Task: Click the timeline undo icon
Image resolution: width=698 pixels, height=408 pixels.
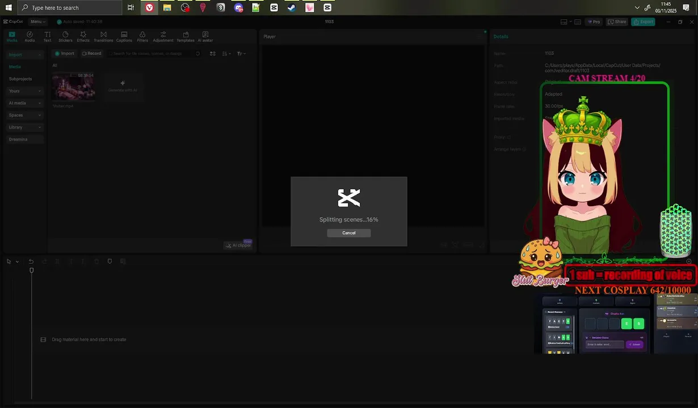Action: click(x=31, y=261)
